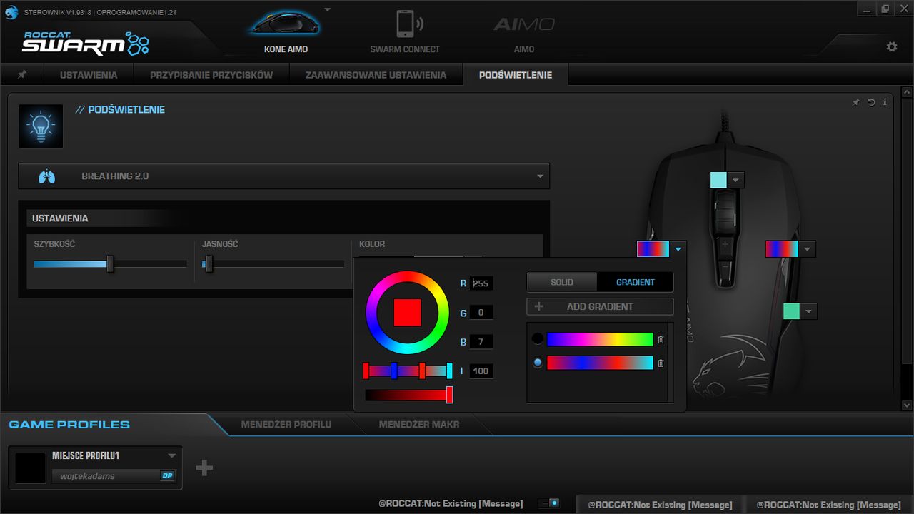Click the left zone gradient swatch

pos(653,248)
